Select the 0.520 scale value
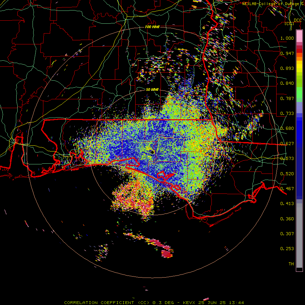 tap(287, 174)
